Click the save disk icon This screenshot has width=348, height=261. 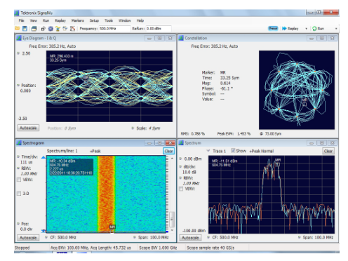(x=25, y=29)
